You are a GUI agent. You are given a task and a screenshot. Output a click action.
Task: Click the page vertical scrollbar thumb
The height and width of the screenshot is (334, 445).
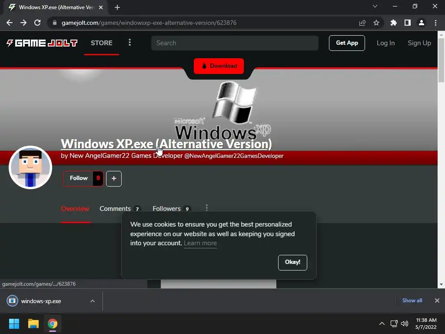click(x=441, y=60)
